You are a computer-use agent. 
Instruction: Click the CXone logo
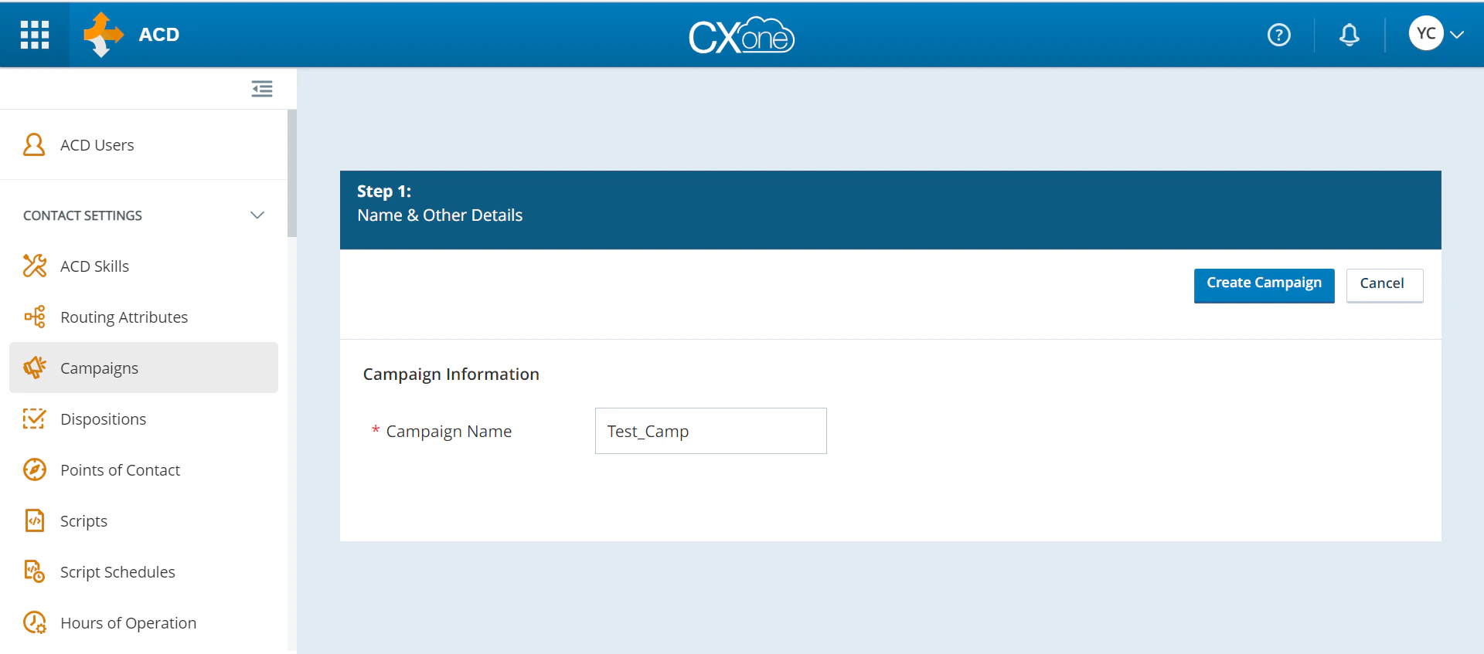(741, 36)
